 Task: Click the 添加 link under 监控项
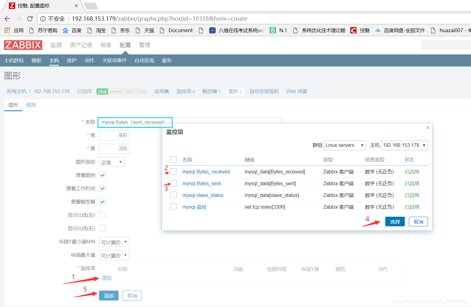pyautogui.click(x=106, y=278)
